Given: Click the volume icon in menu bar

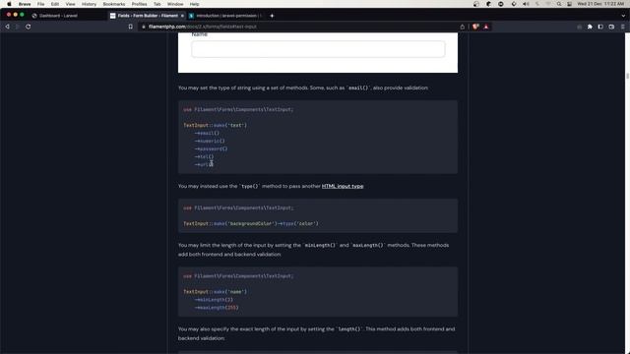Looking at the screenshot, I should [526, 4].
